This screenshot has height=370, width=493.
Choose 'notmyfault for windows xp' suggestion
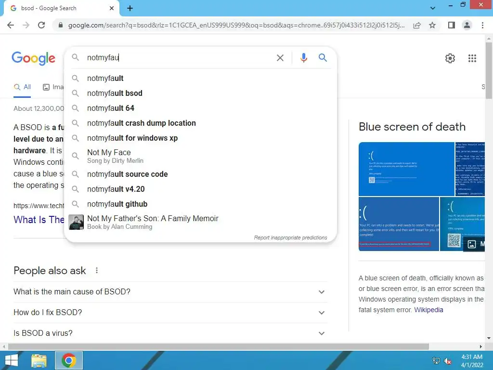(x=200, y=138)
